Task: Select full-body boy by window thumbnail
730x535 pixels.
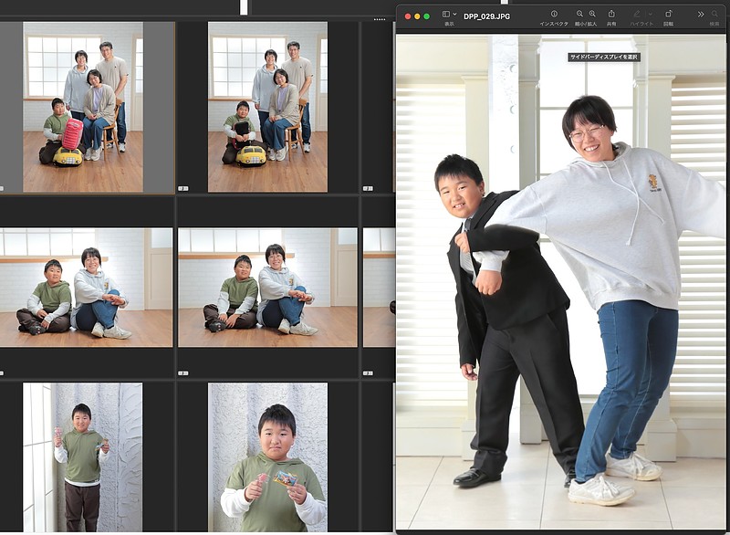Action: click(x=82, y=456)
